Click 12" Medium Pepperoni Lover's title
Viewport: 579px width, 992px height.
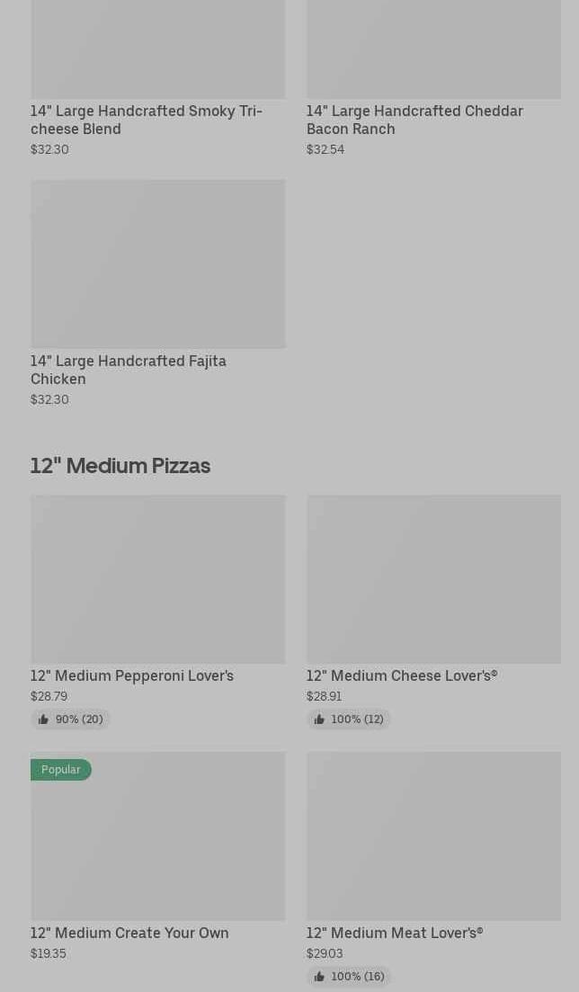tap(132, 675)
